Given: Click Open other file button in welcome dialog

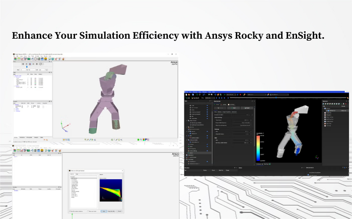Looking at the screenshot, I should [111, 211].
